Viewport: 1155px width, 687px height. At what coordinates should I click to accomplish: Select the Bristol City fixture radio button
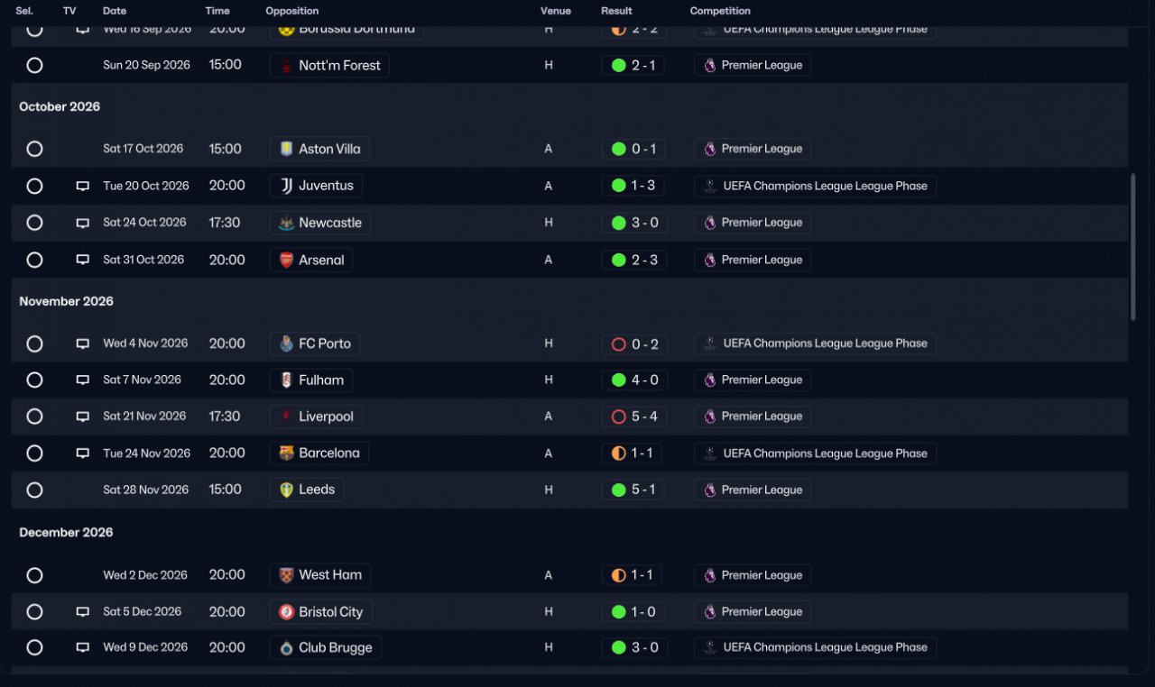34,612
